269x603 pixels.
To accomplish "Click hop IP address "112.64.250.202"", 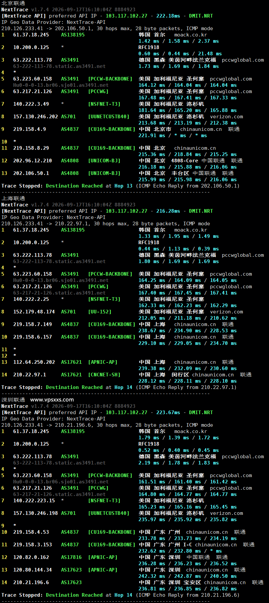I will pyautogui.click(x=34, y=362).
